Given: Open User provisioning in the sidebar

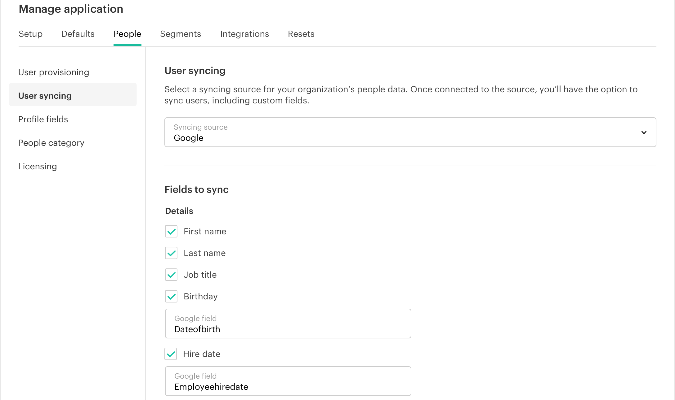Looking at the screenshot, I should point(54,72).
